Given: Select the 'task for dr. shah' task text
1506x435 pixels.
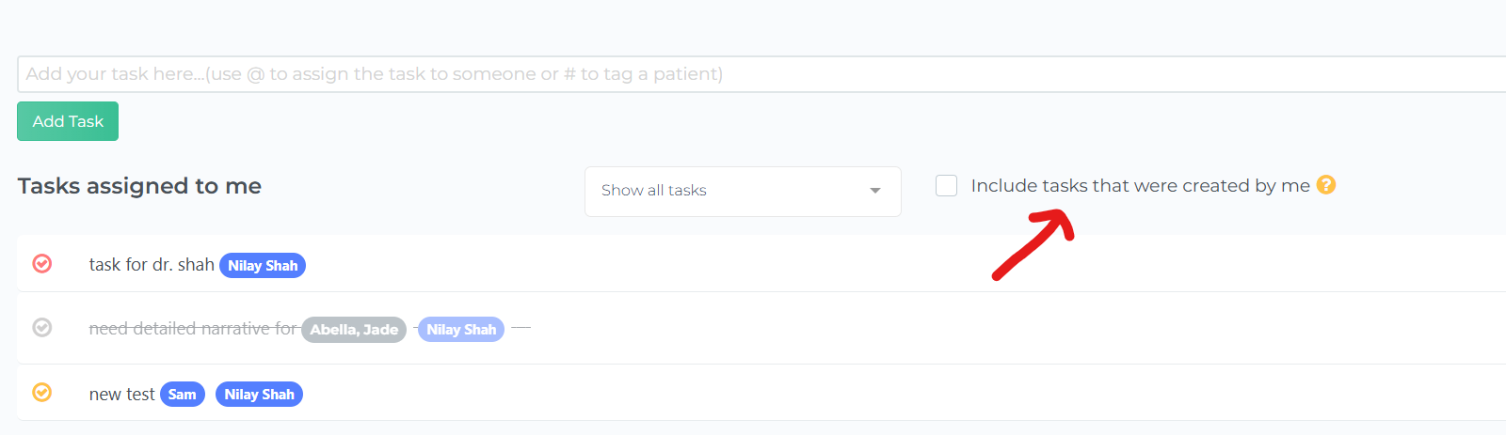Looking at the screenshot, I should coord(152,265).
